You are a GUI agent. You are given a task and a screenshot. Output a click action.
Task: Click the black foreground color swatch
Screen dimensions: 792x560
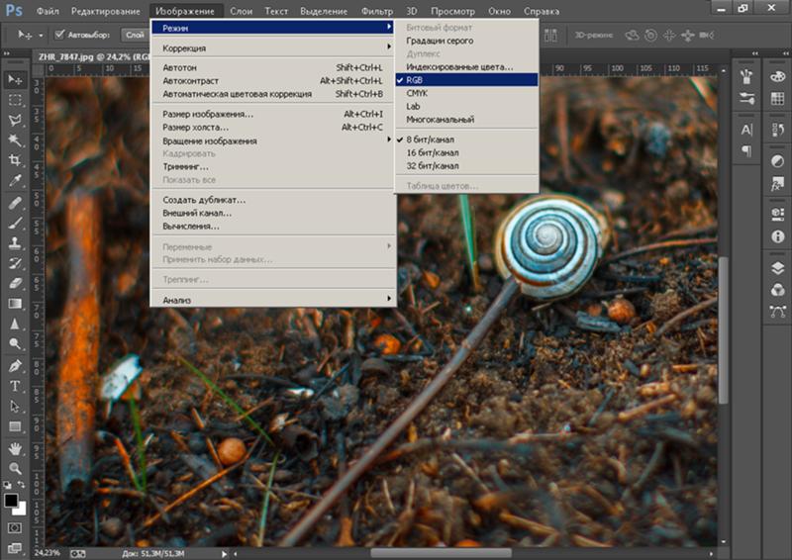click(11, 501)
